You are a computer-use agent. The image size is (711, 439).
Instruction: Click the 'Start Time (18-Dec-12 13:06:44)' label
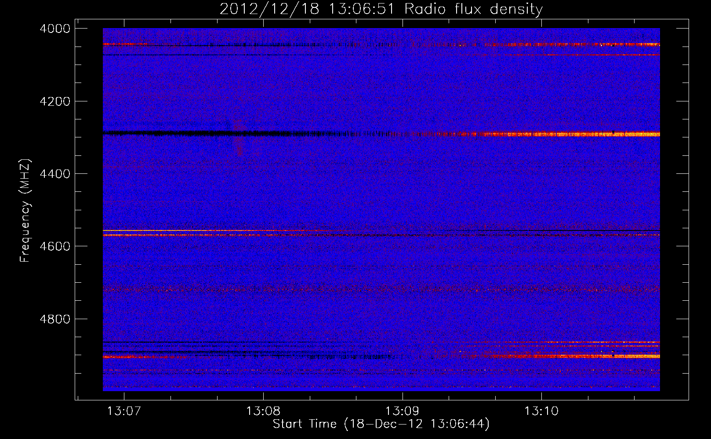[x=381, y=424]
